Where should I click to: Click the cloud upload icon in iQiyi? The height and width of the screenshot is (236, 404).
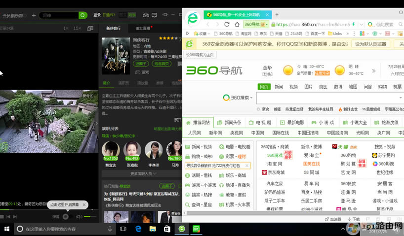(146, 15)
